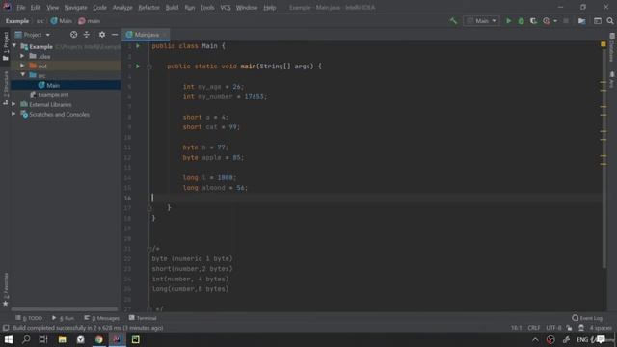Screen dimensions: 617x347
Task: Open the profiler run icon
Action: [547, 21]
